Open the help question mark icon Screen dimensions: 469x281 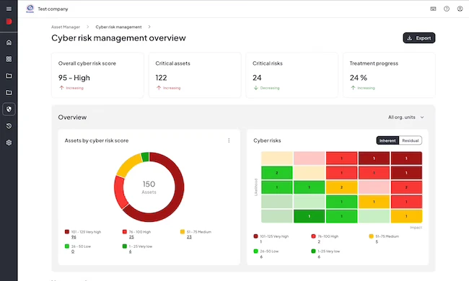(x=447, y=9)
